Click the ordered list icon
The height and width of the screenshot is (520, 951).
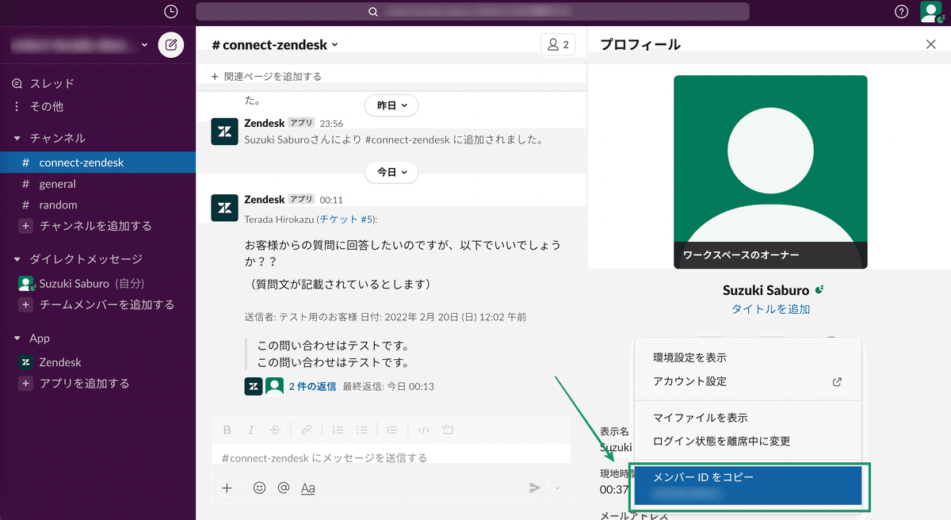coord(338,430)
